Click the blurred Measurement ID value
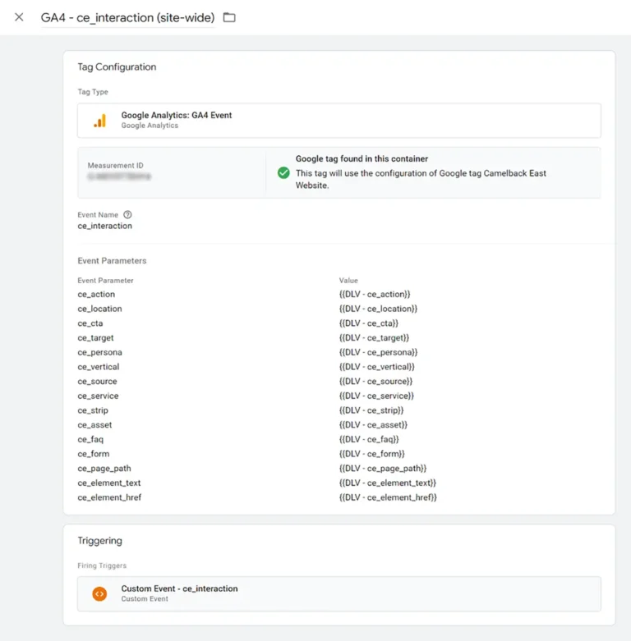The width and height of the screenshot is (631, 641). (x=119, y=176)
